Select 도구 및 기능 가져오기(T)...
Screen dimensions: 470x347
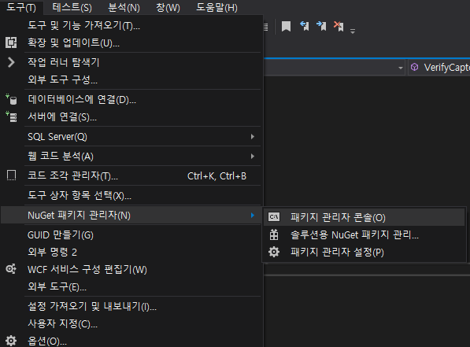pyautogui.click(x=132, y=25)
